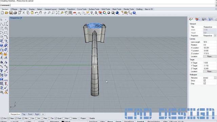The width and height of the screenshot is (217, 122).
Task: Click the Text T tool in the sidebar
Action: 1,71
